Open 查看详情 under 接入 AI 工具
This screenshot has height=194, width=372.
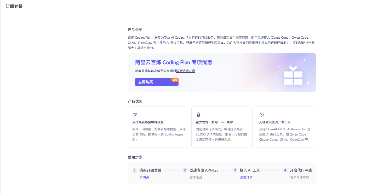(x=246, y=177)
